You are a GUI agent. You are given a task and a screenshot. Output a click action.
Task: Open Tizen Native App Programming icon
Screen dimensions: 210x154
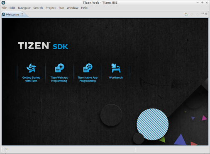(88, 68)
